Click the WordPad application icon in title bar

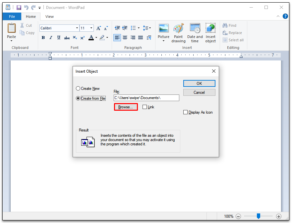8,7
